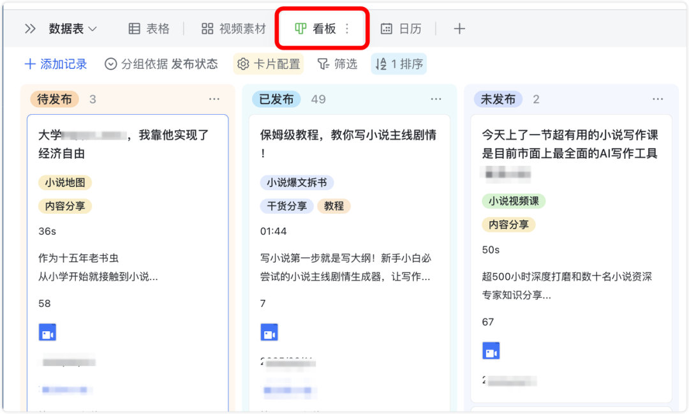The height and width of the screenshot is (414, 689).
Task: 打开待发布第一张卡片的视频附件图标
Action: (48, 332)
